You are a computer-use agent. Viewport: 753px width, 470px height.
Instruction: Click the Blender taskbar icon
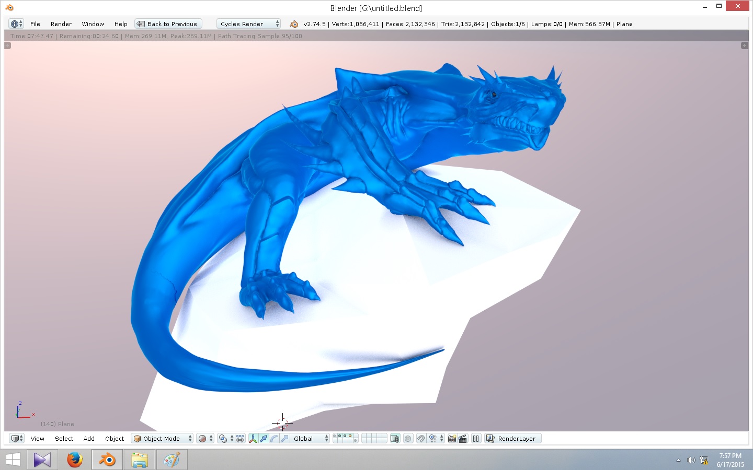(x=107, y=460)
